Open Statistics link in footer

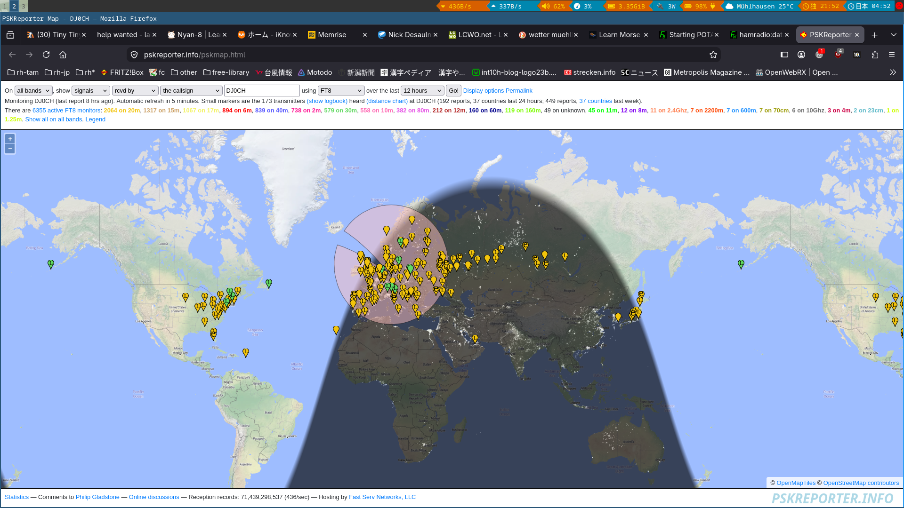(16, 497)
